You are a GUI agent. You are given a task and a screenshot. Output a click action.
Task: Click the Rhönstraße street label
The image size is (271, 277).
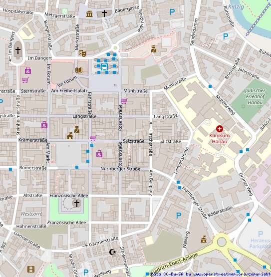point(232,68)
